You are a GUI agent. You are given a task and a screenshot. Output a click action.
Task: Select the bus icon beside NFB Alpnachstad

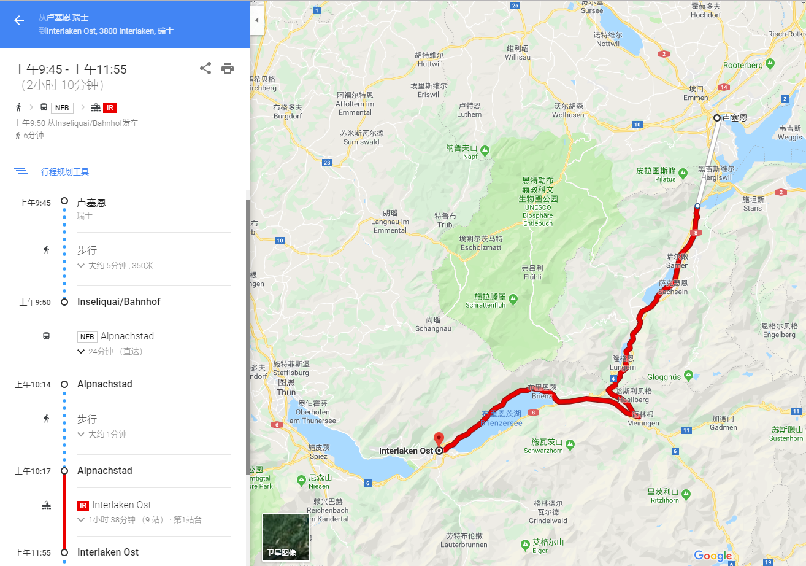pyautogui.click(x=46, y=336)
